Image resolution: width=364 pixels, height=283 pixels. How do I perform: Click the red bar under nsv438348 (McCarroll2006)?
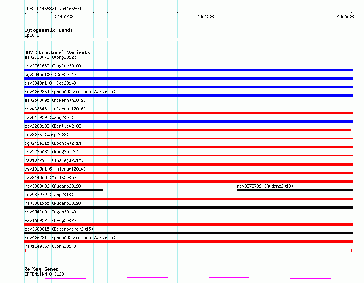tap(188, 113)
